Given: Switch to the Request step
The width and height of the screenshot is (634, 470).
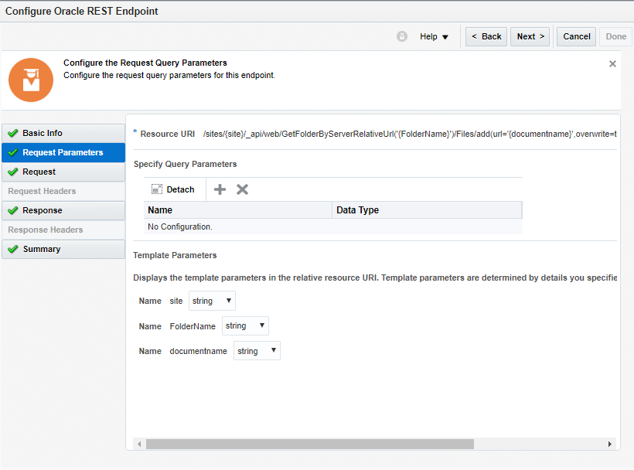Looking at the screenshot, I should point(63,172).
